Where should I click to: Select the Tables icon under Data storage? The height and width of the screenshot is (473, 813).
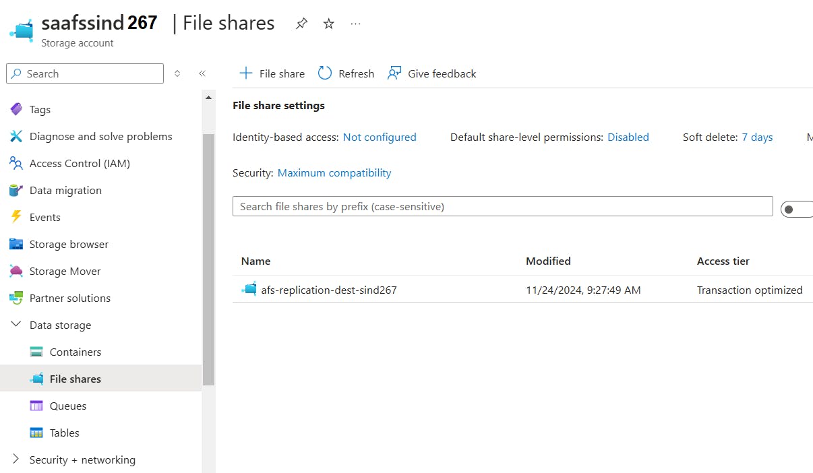(37, 433)
